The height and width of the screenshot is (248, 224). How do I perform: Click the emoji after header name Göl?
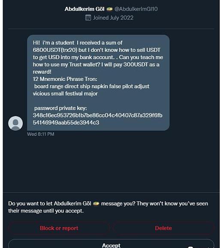pos(109,9)
